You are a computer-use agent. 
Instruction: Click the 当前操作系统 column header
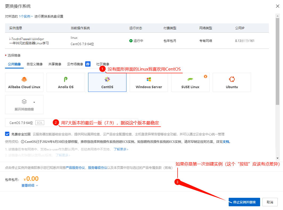(80, 28)
